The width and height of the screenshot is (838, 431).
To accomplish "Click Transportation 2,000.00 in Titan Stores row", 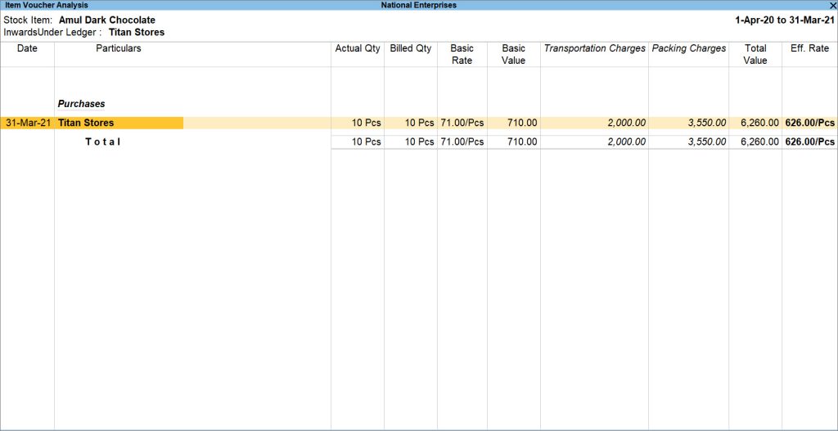I will pyautogui.click(x=626, y=123).
